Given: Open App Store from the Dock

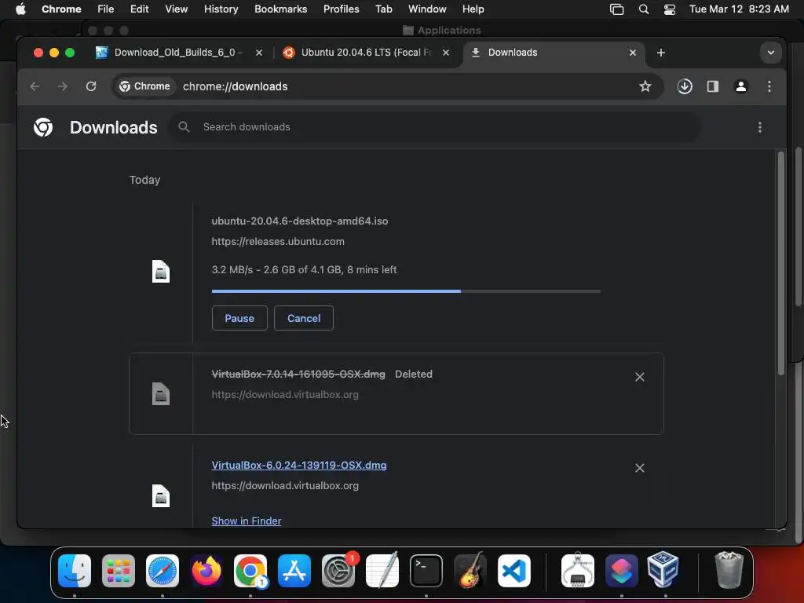Looking at the screenshot, I should point(294,571).
